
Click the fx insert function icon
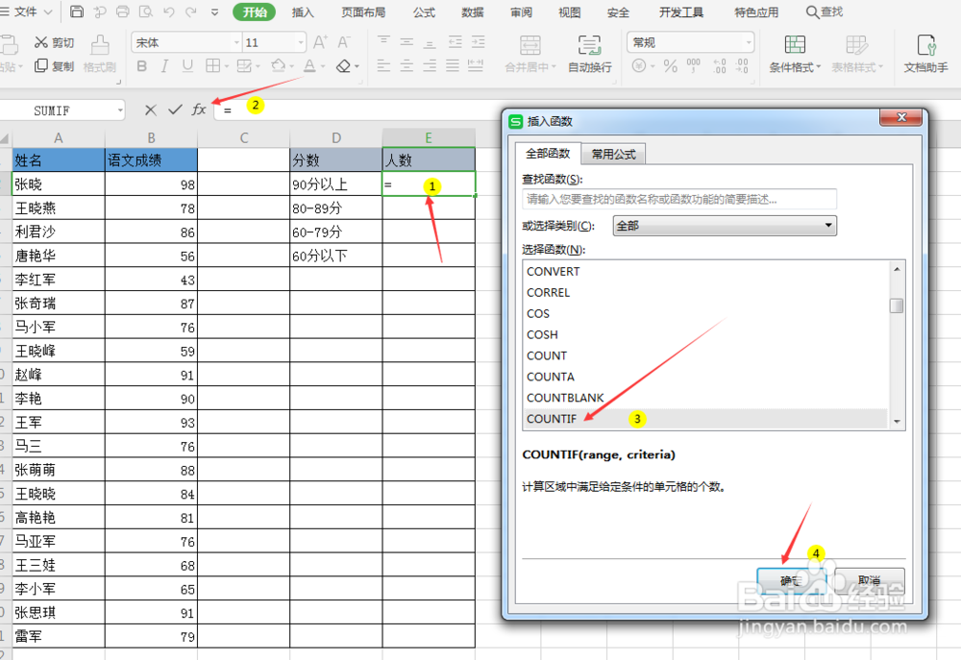tap(198, 110)
